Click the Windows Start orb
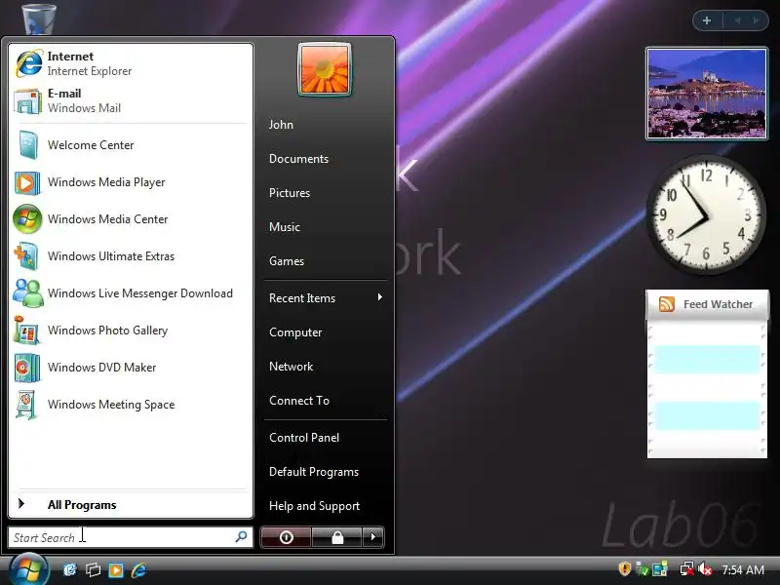 point(29,569)
